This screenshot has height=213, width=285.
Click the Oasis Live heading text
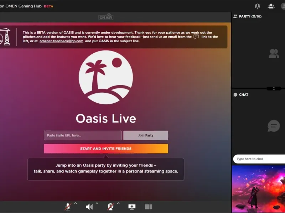(x=106, y=119)
